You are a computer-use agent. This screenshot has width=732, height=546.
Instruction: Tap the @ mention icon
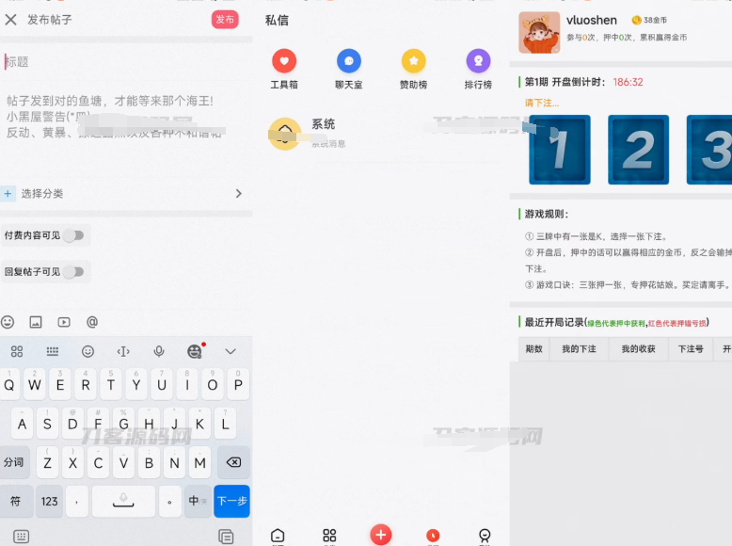pyautogui.click(x=92, y=322)
